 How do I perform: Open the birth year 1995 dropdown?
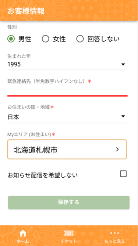[67, 64]
